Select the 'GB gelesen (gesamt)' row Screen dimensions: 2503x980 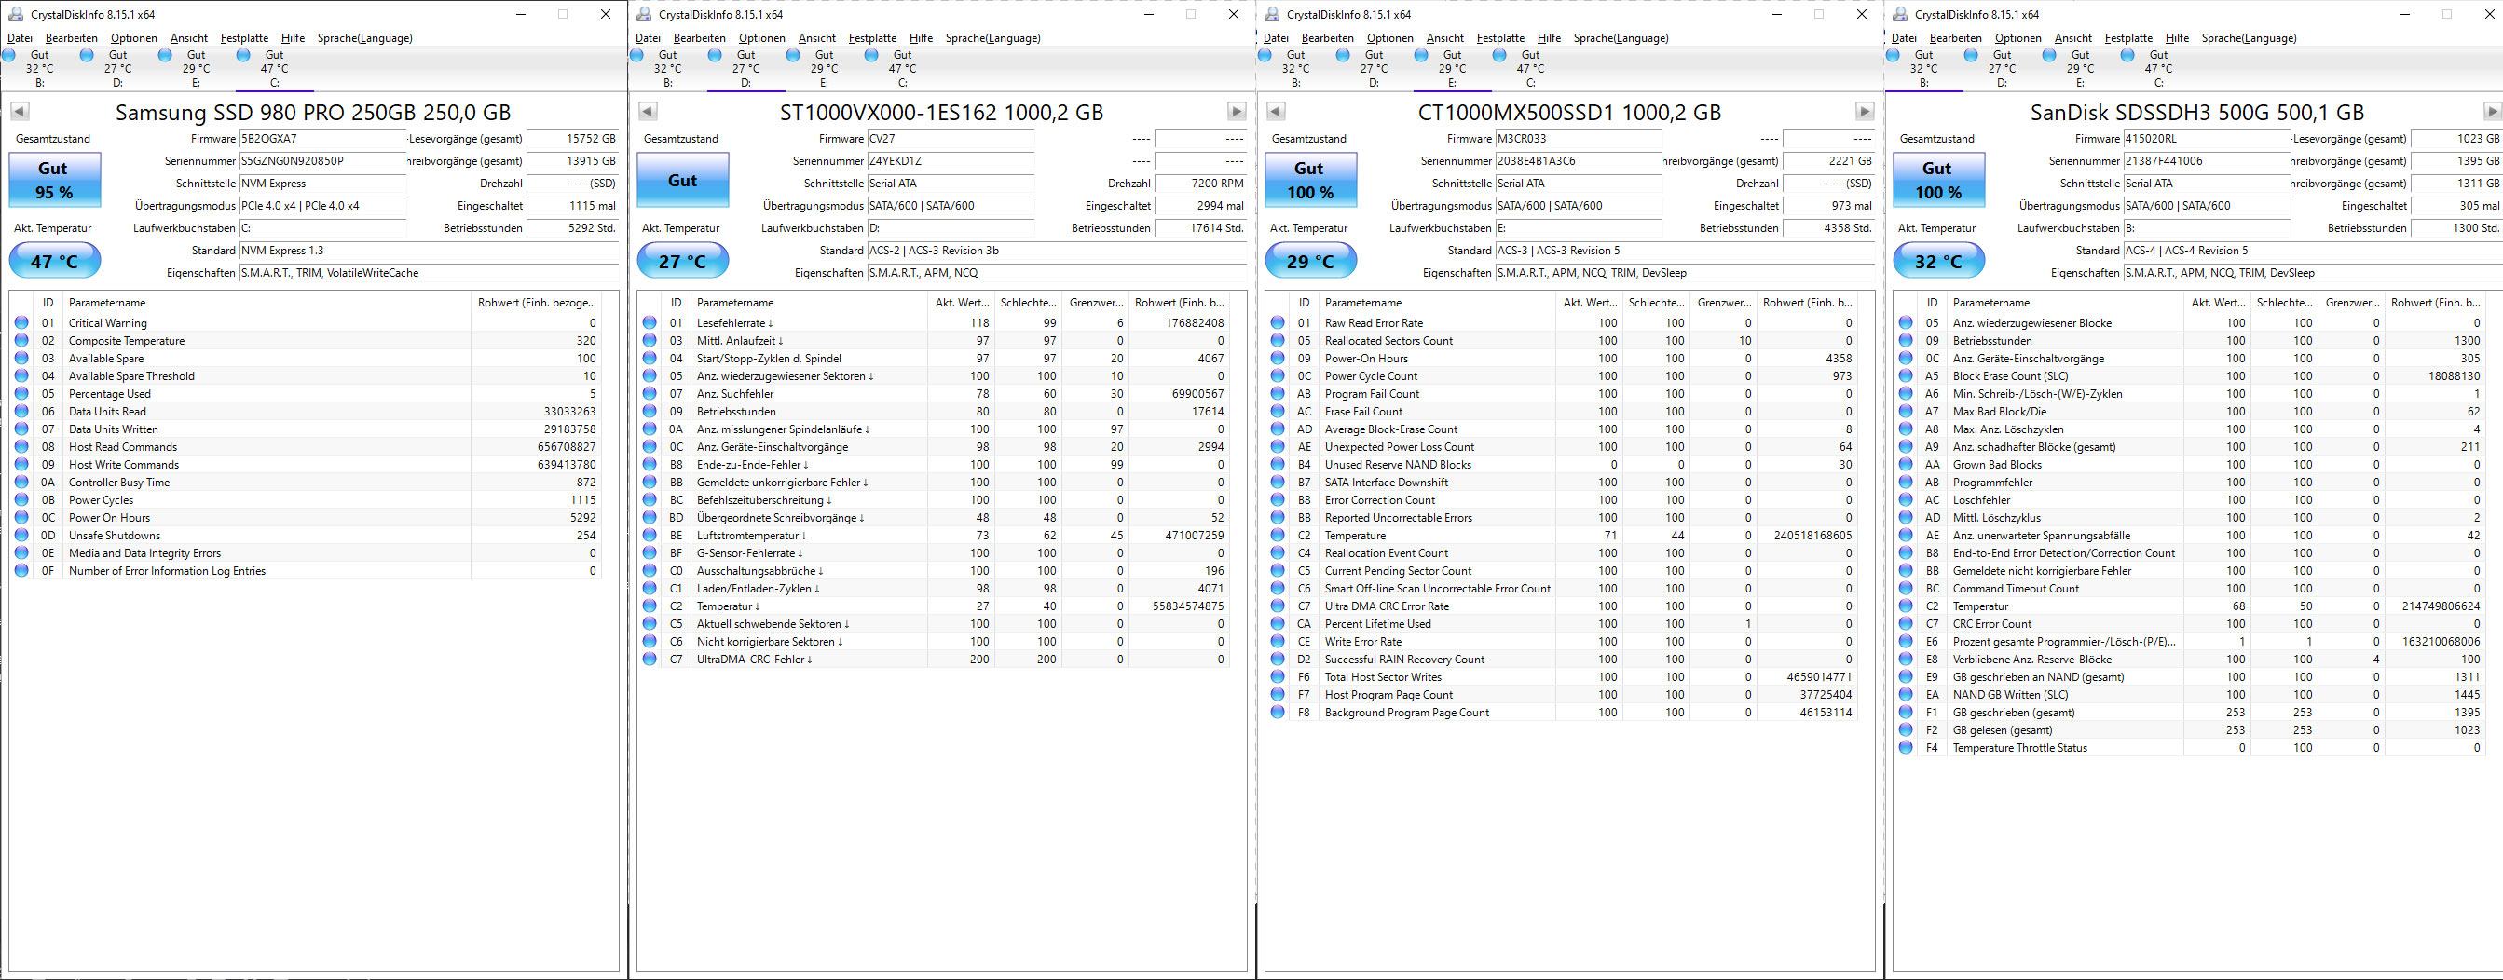(x=2190, y=730)
